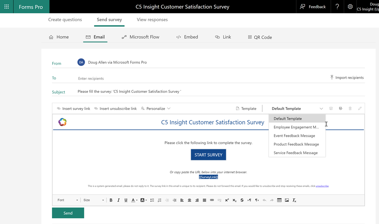
Task: Select the Email send option
Action: pyautogui.click(x=95, y=37)
